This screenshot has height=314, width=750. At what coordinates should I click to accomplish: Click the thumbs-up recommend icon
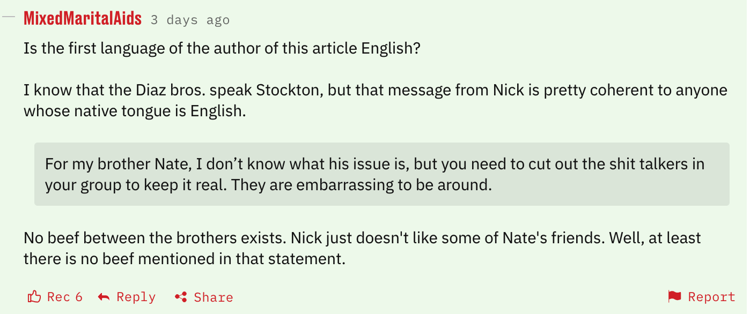pos(34,297)
